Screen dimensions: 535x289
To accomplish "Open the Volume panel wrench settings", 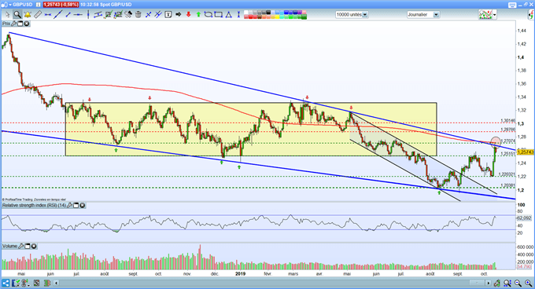I will [20, 246].
